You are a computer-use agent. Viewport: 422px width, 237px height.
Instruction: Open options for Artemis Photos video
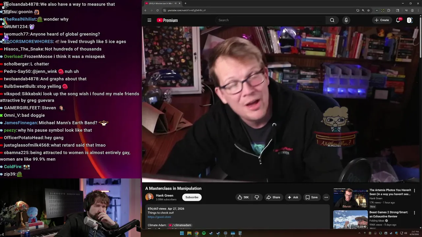[x=414, y=191]
